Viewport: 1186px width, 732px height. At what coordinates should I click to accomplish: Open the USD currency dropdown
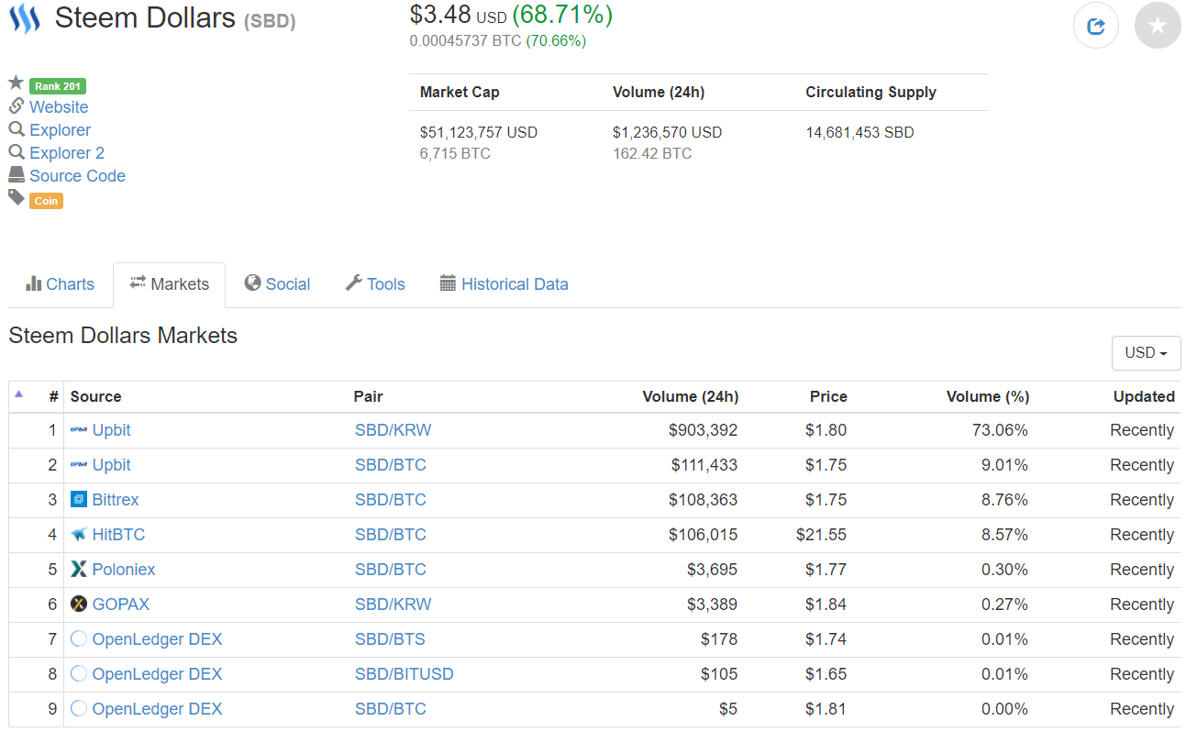point(1146,353)
